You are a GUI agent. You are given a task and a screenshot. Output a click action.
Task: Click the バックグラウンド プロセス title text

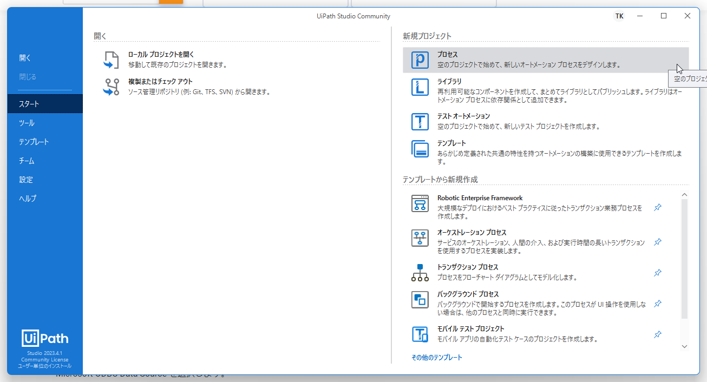click(x=468, y=294)
